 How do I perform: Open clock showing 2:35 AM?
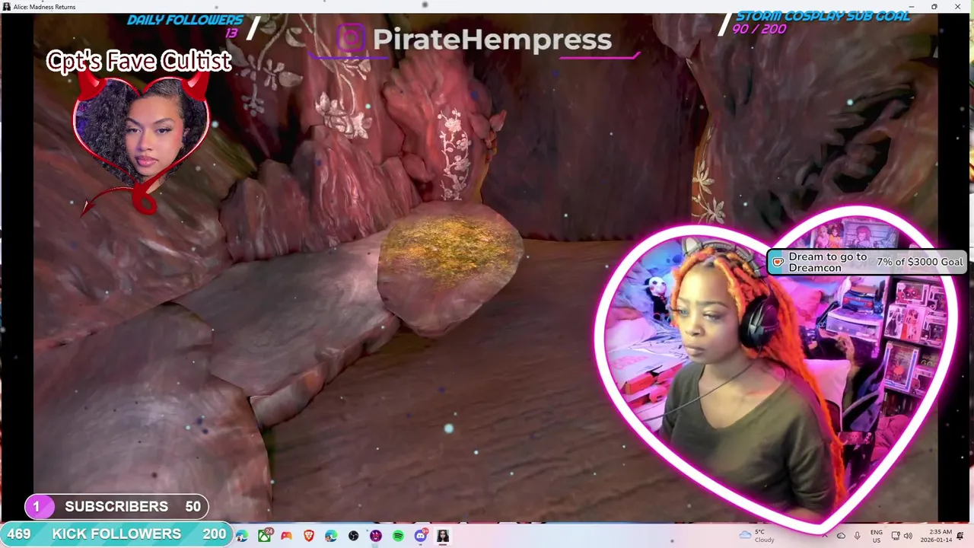(936, 536)
